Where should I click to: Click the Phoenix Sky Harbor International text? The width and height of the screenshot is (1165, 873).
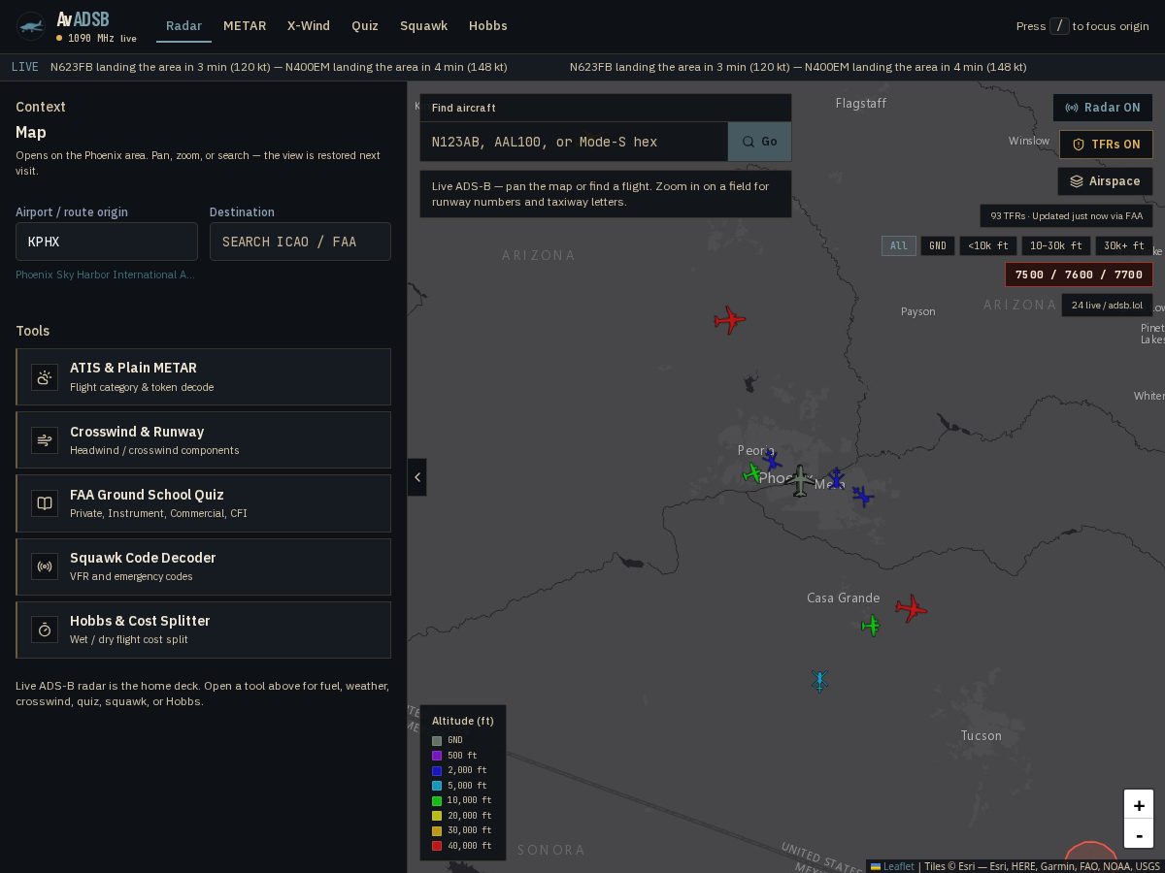pyautogui.click(x=105, y=275)
